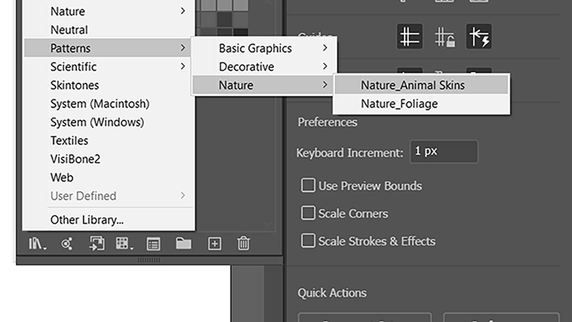Click the New Swatch plus icon

(x=214, y=244)
